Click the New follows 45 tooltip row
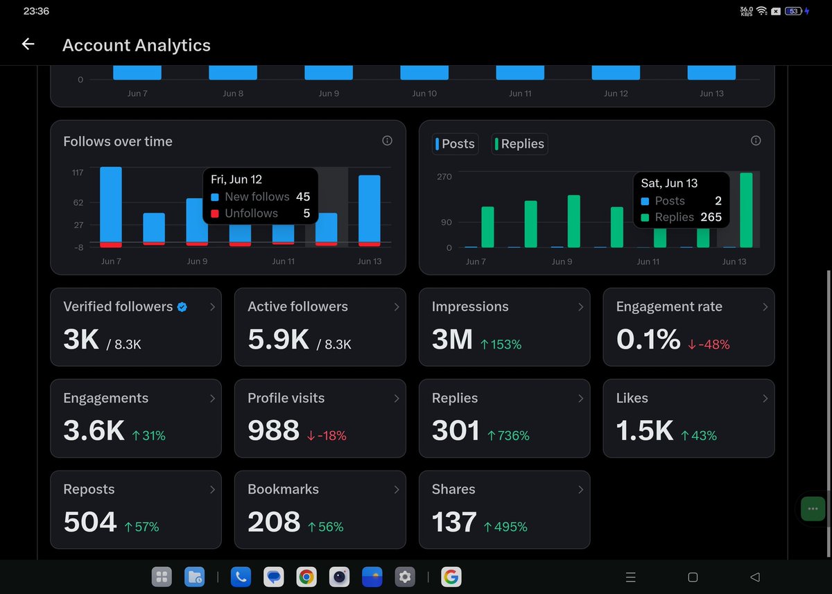 tap(261, 197)
